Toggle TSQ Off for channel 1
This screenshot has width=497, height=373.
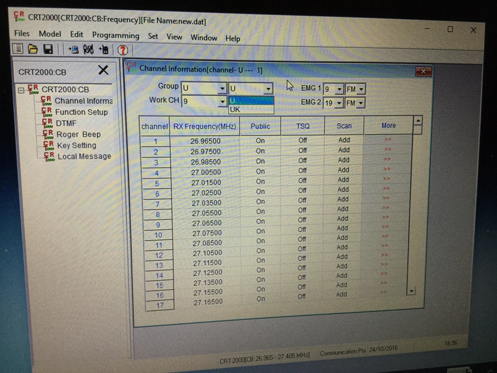(x=303, y=140)
